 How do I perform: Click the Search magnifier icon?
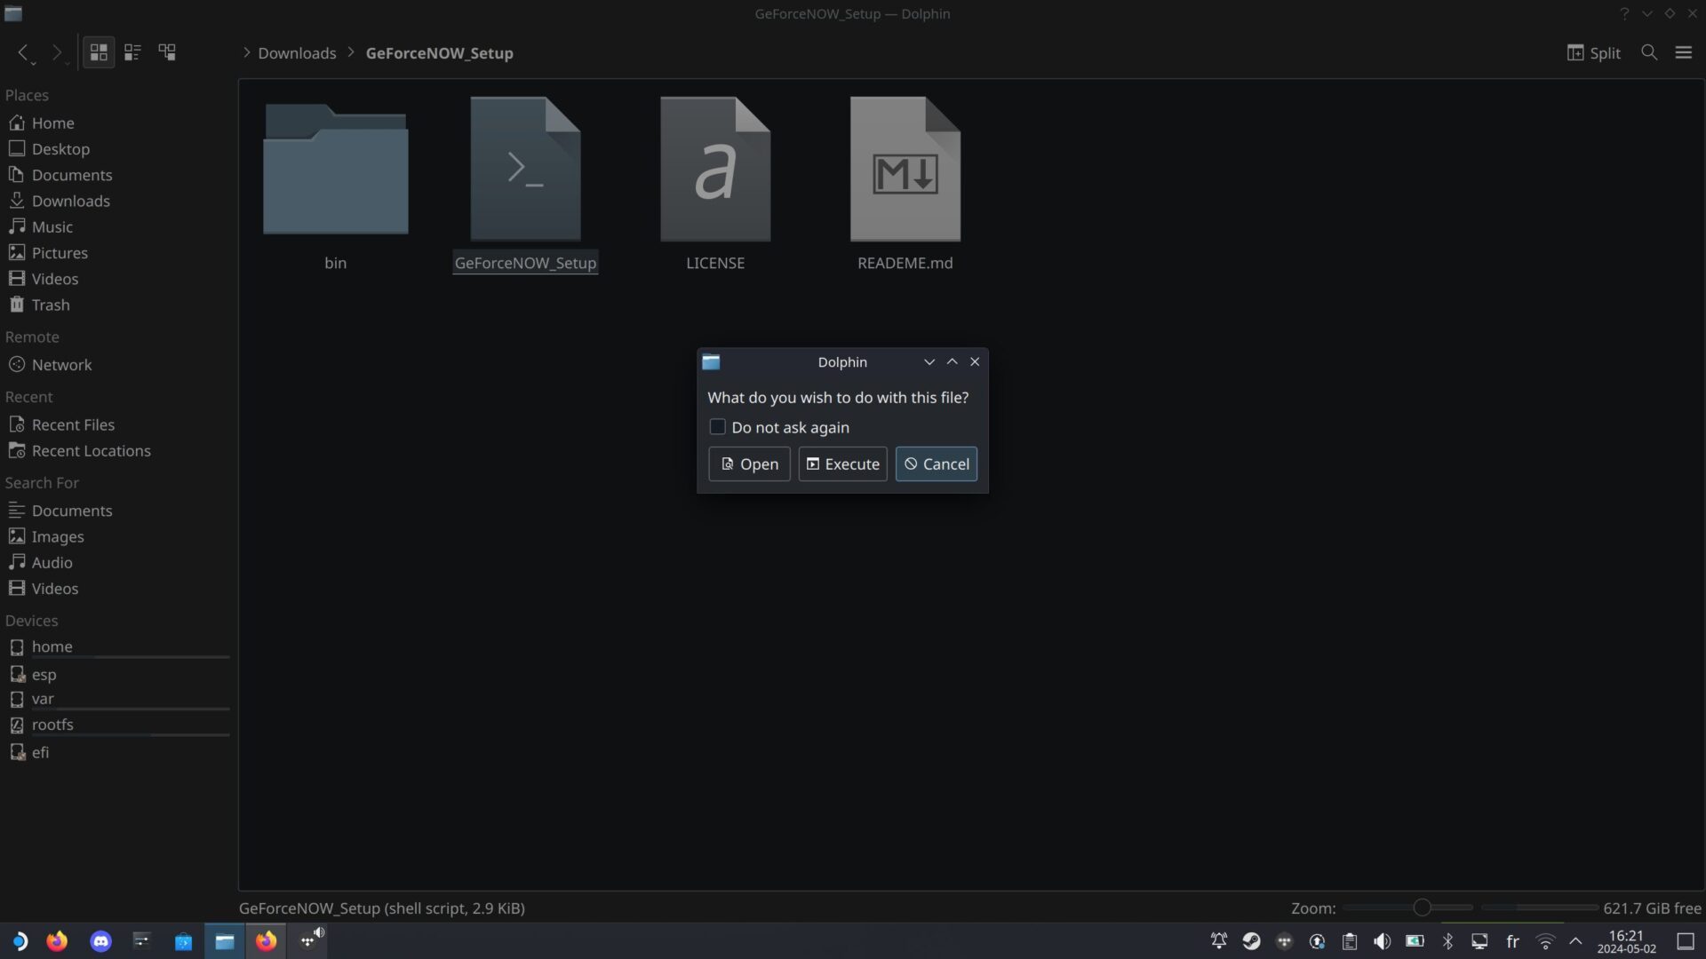pyautogui.click(x=1649, y=52)
